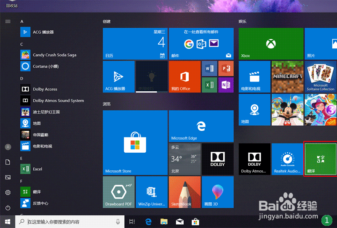
Task: Open the PowerPoint small tile
Action: coord(226,69)
